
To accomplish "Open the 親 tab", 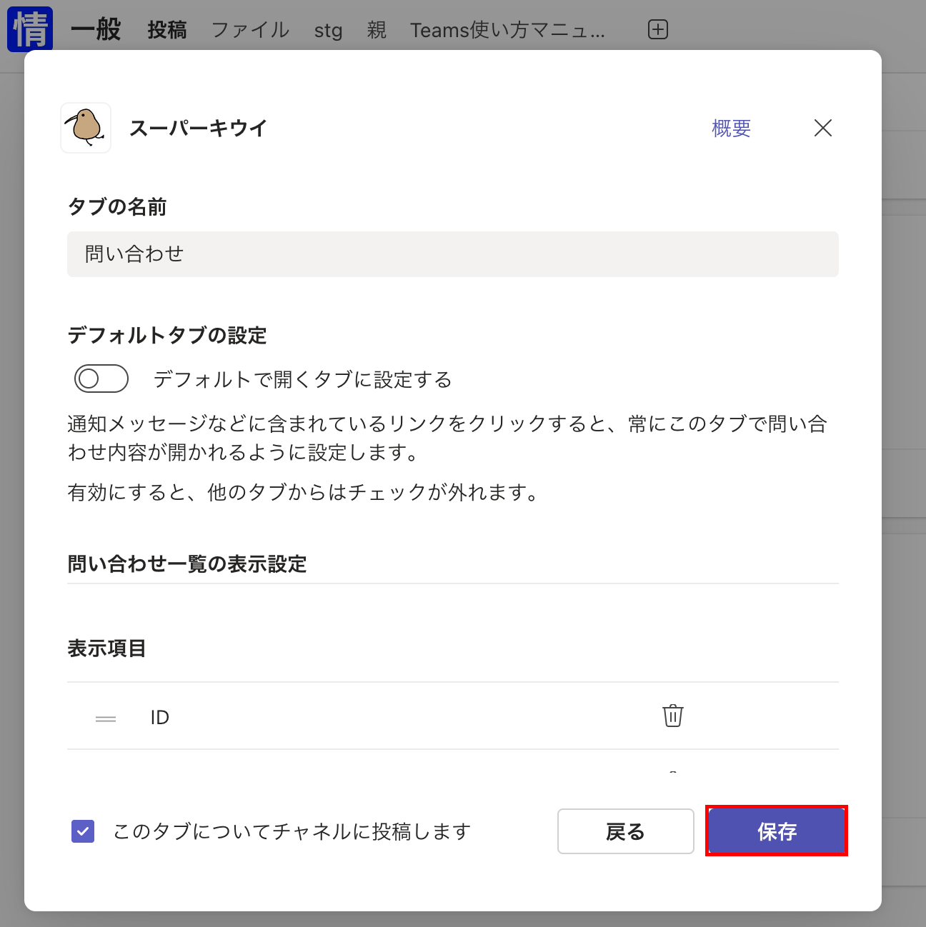I will (377, 30).
